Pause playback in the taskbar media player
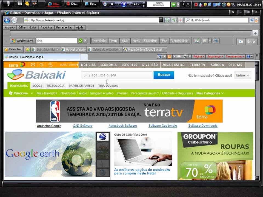Viewport: 263px width, 197px height. click(x=124, y=4)
